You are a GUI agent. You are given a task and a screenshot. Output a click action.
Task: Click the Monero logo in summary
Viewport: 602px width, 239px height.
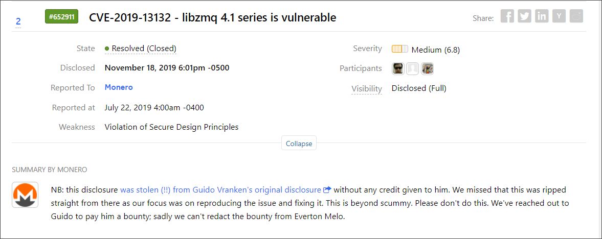tap(25, 195)
